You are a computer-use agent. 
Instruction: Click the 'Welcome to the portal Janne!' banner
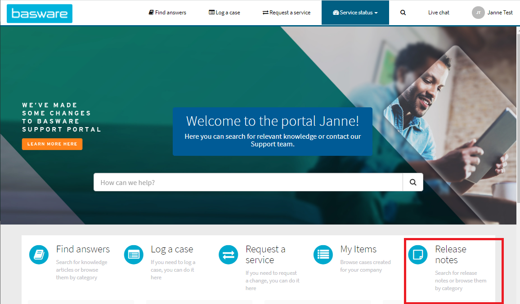(x=273, y=132)
